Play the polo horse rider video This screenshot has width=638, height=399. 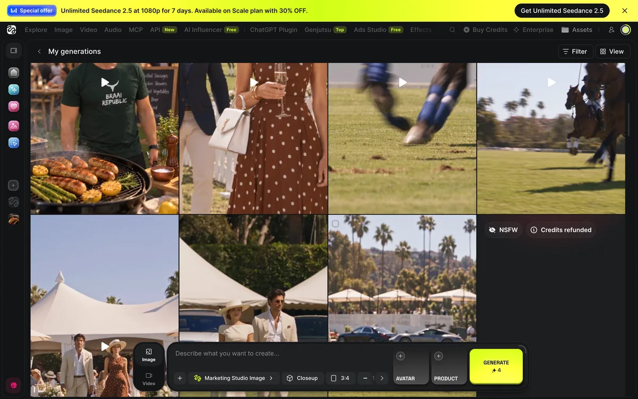[551, 82]
